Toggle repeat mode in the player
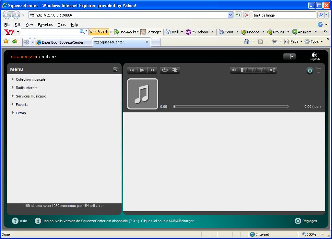The width and height of the screenshot is (332, 239). point(165,70)
